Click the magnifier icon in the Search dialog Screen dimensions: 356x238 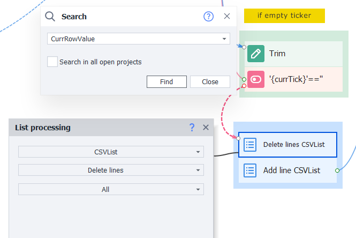click(50, 17)
